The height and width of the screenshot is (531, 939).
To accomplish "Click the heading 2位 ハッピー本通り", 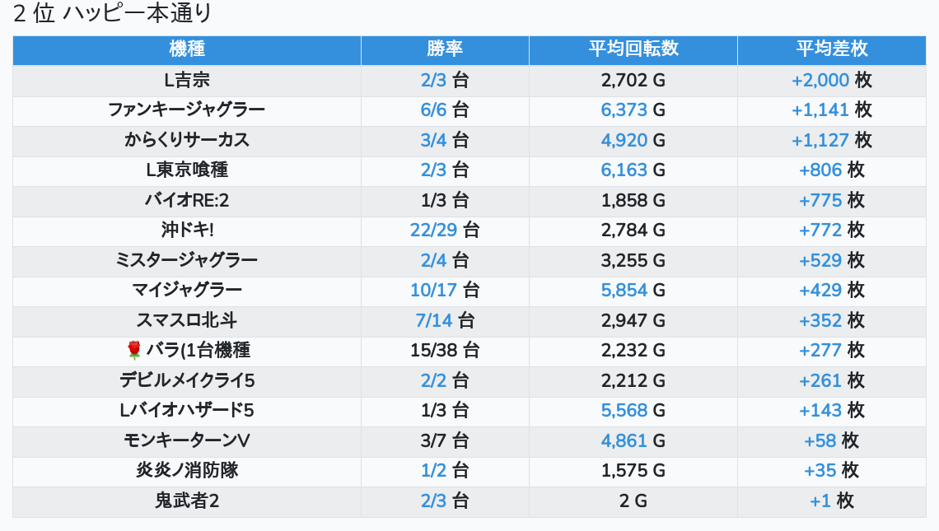I will tap(112, 12).
